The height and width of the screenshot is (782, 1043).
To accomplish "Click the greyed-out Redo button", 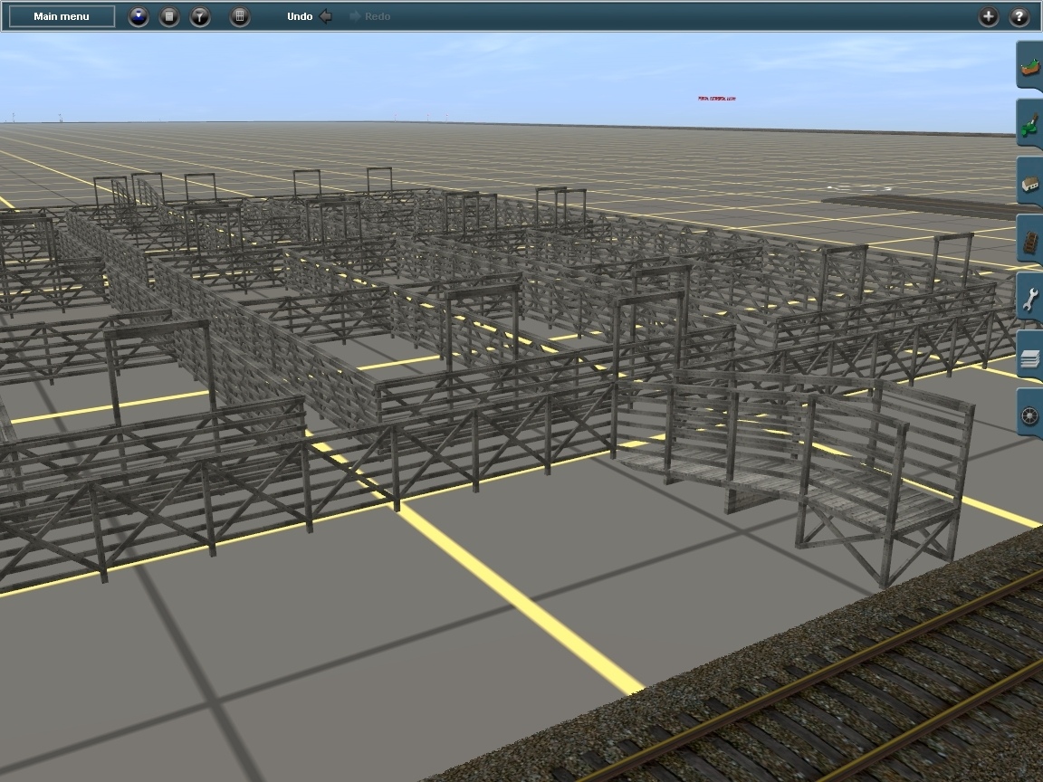I will pos(369,16).
